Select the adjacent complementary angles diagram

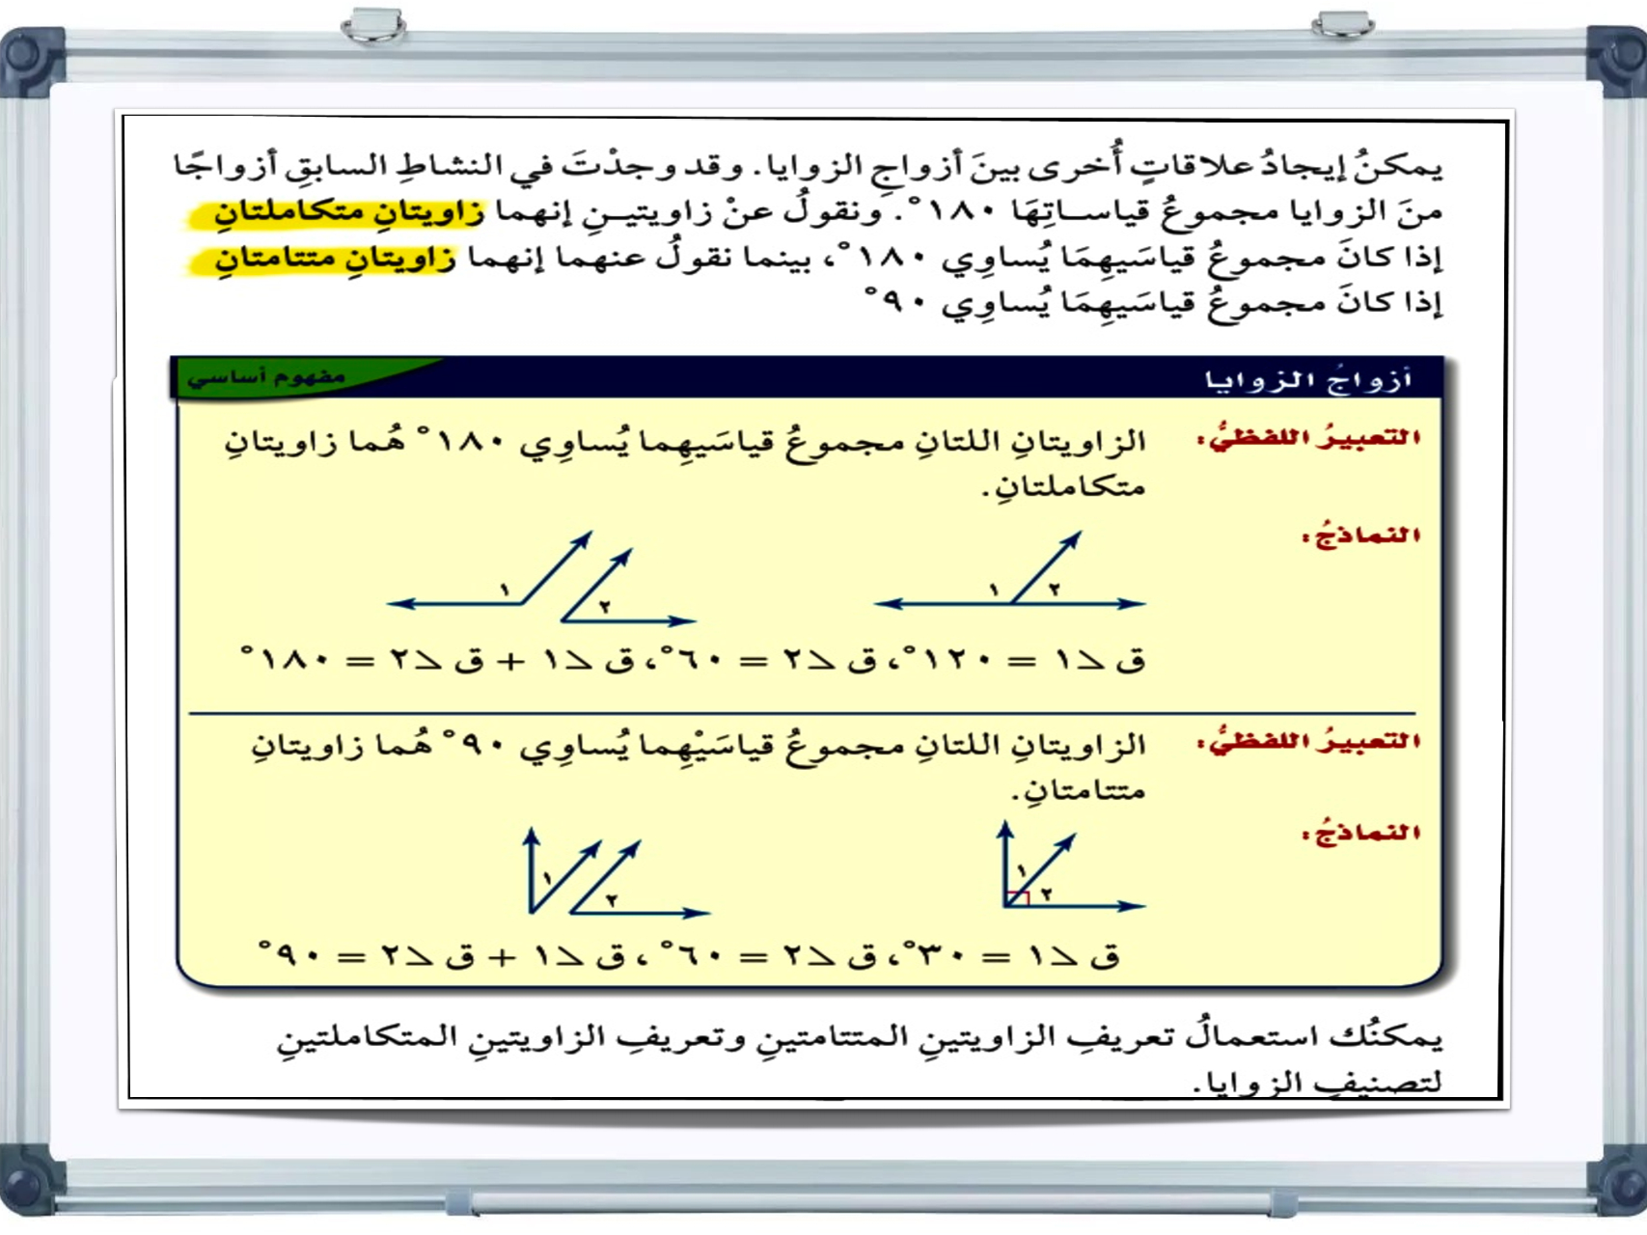click(1061, 868)
